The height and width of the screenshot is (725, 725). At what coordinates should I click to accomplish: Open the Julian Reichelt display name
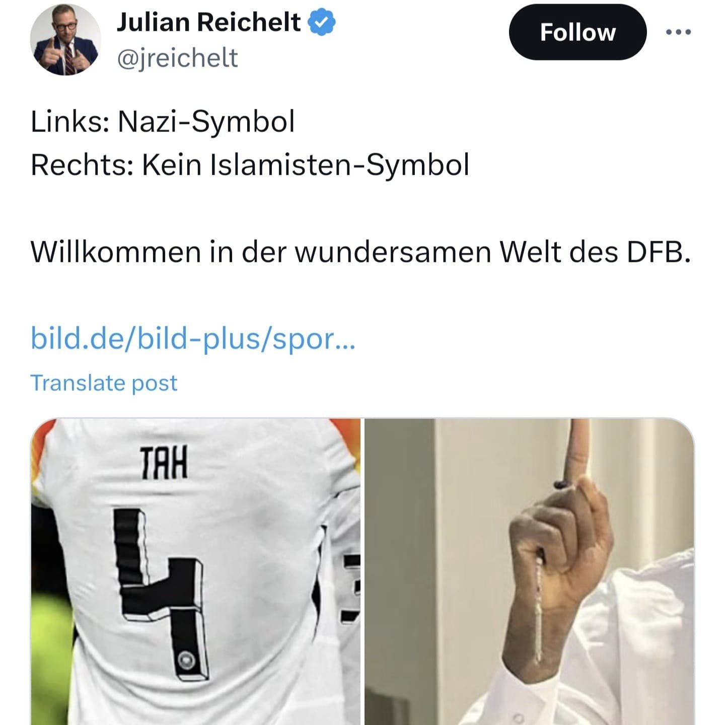(208, 23)
